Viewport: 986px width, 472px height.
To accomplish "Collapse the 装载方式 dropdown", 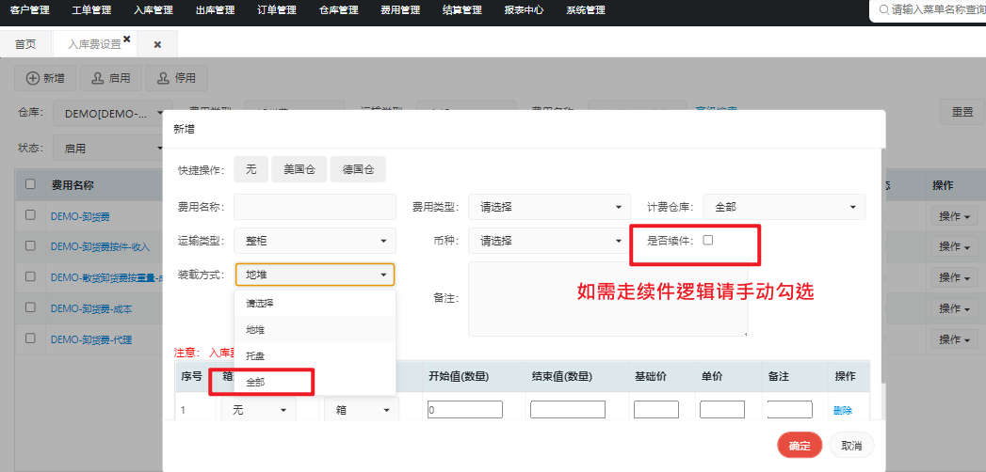I will 315,275.
